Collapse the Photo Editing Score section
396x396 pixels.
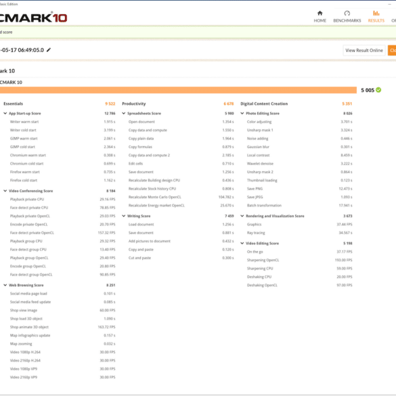[x=242, y=114]
